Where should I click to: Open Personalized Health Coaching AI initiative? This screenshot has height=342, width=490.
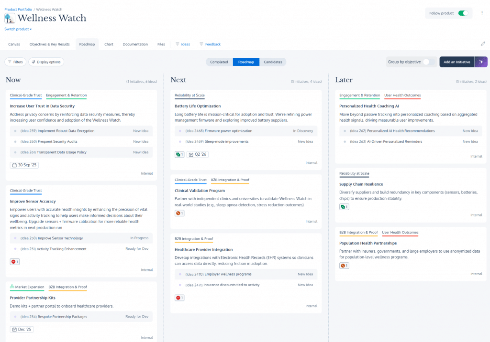coord(369,106)
